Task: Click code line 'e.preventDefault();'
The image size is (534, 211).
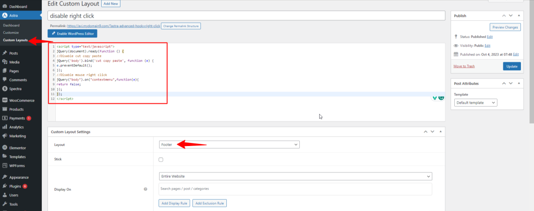Action: 75,65
